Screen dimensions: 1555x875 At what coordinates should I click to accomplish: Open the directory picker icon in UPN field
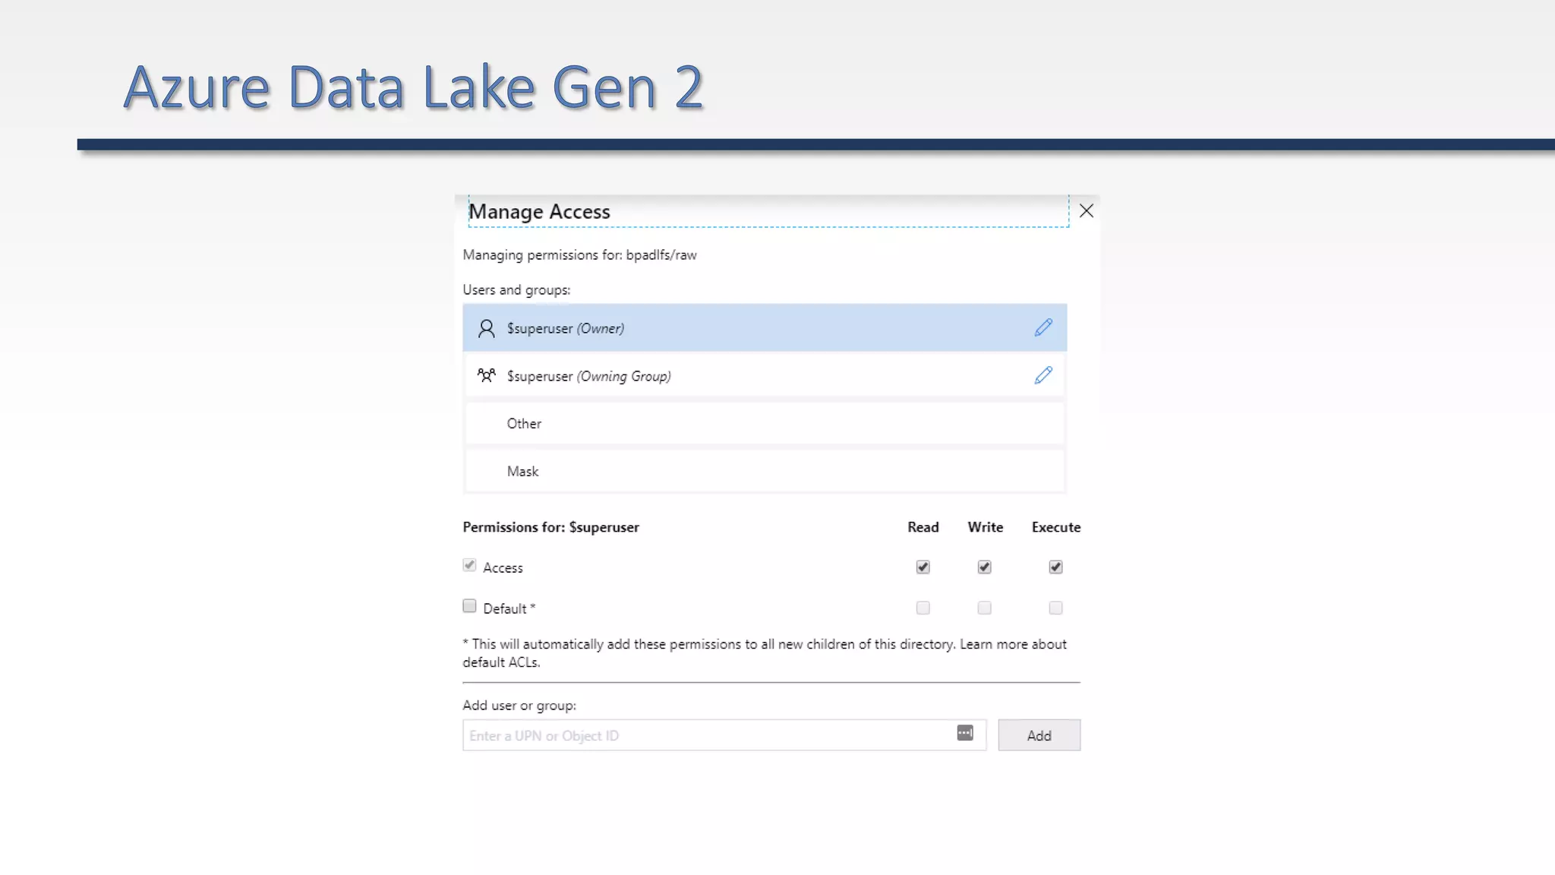965,733
